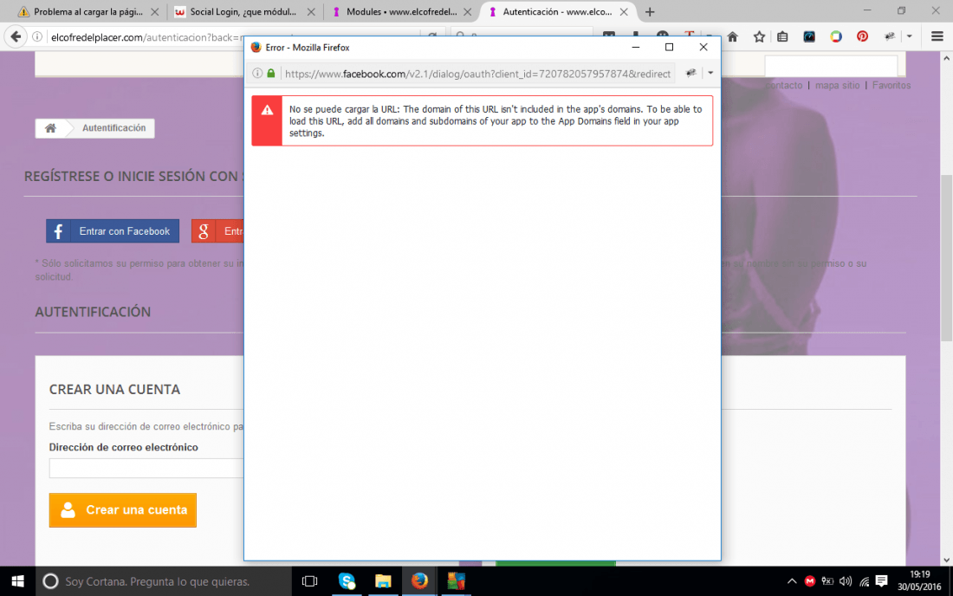Image resolution: width=953 pixels, height=596 pixels.
Task: Click the 'Crear una cuenta' button
Action: tap(123, 510)
